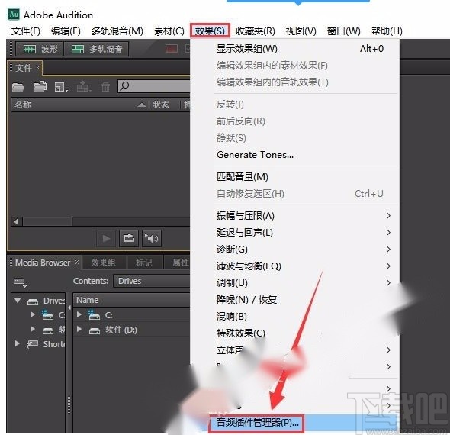Close the 效果(S) menu
Screen dimensions: 450x435
coord(210,31)
